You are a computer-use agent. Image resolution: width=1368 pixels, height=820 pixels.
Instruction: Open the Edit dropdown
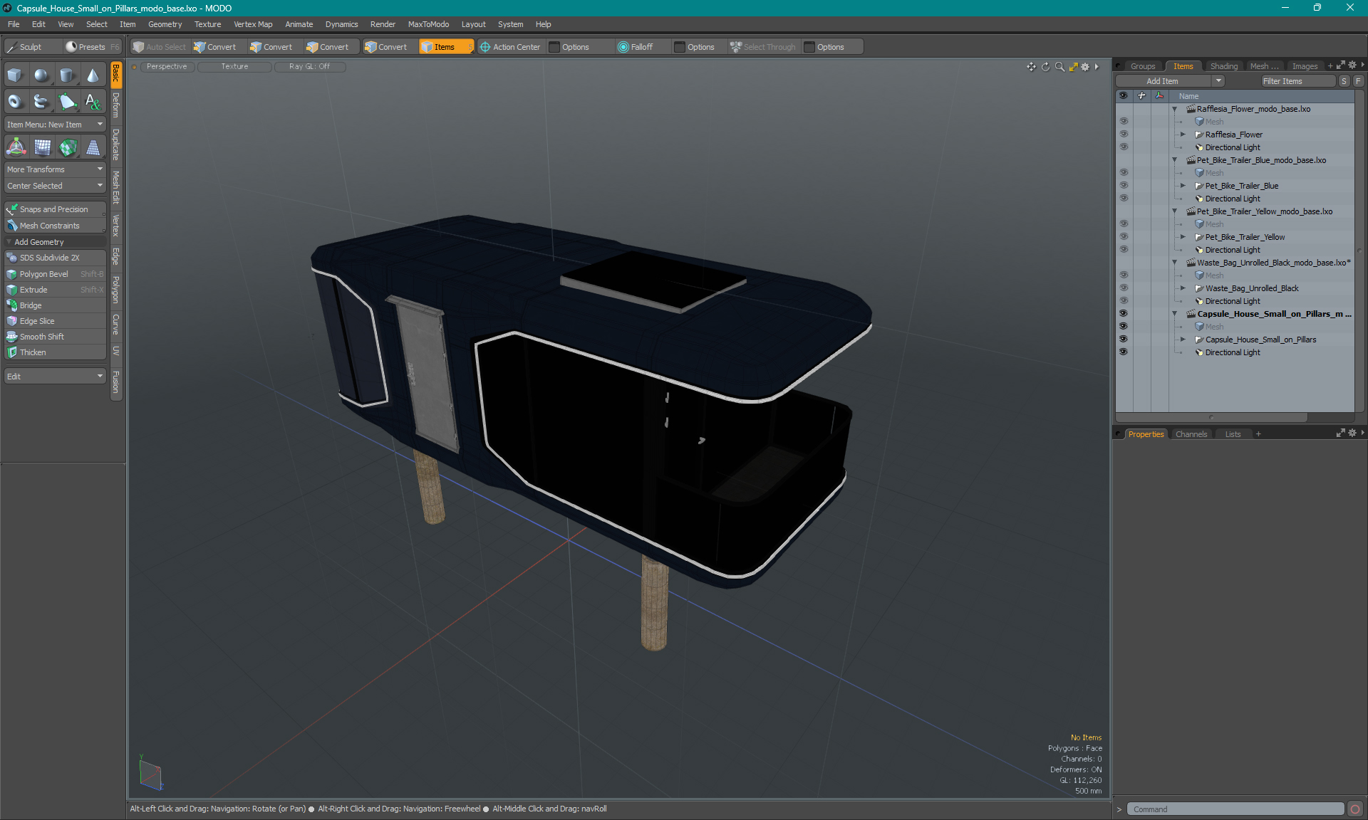(x=55, y=377)
